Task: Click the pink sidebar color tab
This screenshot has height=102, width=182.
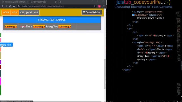Action: 1,40
